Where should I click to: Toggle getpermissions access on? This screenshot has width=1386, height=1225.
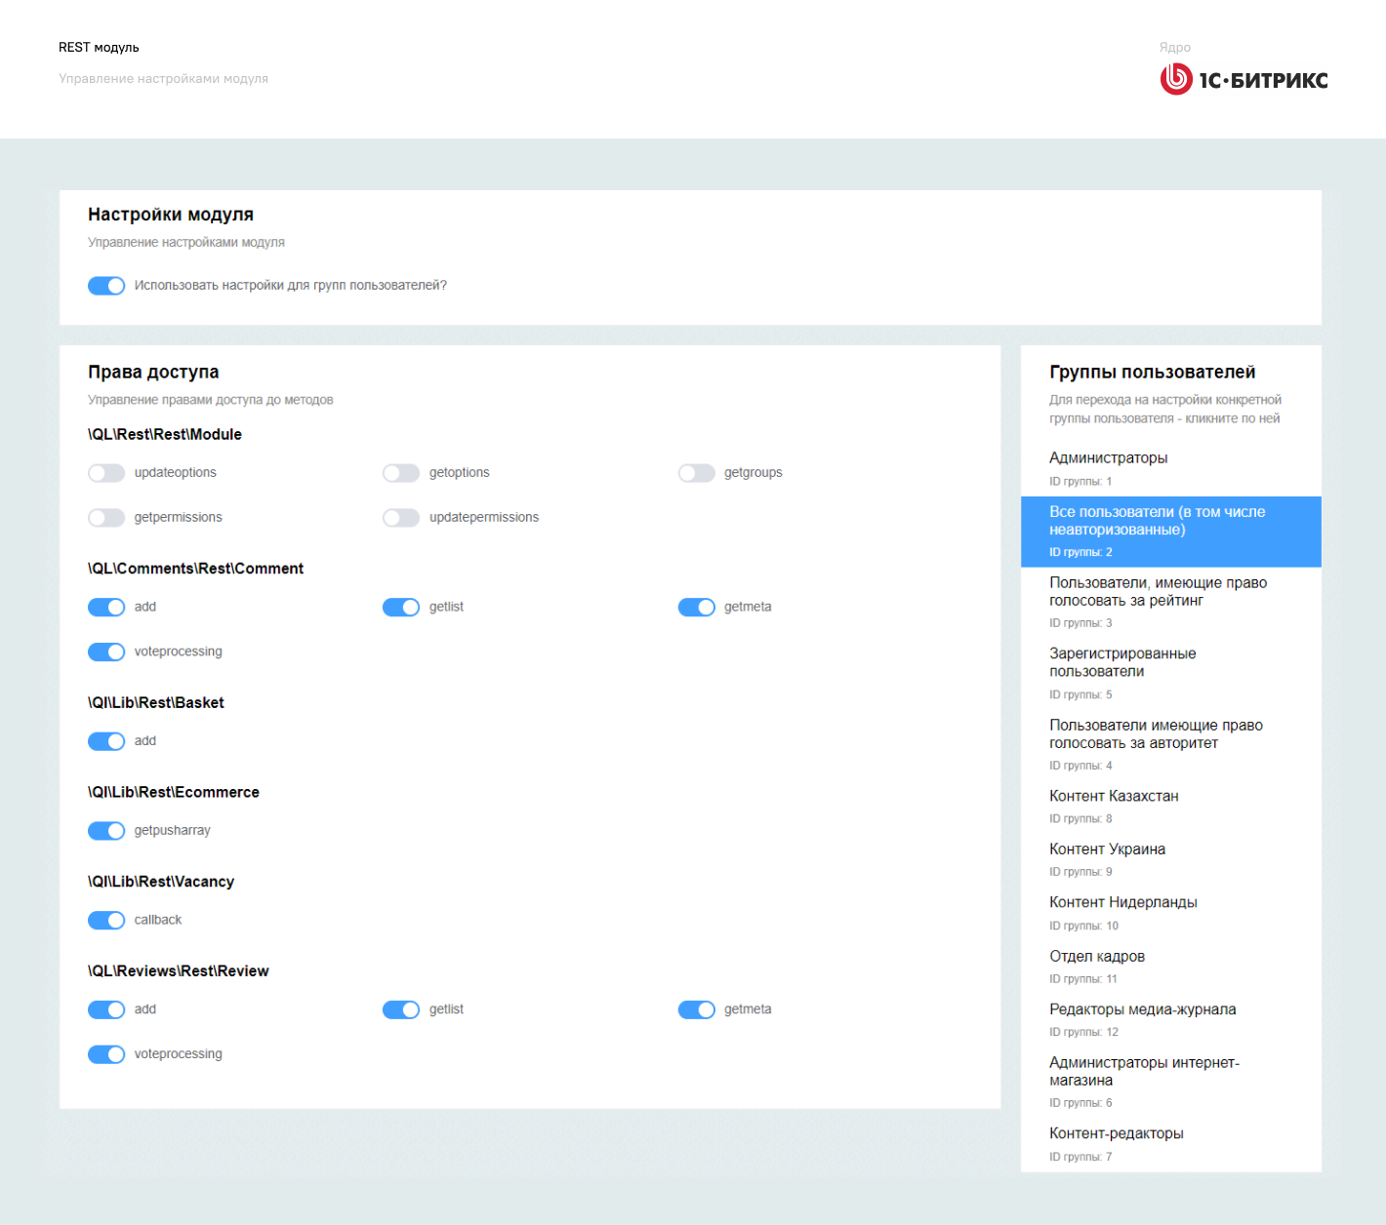(106, 518)
